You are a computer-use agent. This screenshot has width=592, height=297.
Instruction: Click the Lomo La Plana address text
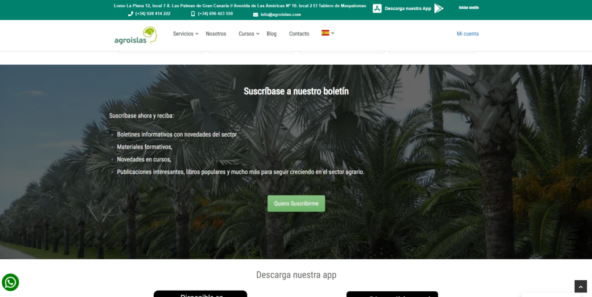(x=240, y=6)
